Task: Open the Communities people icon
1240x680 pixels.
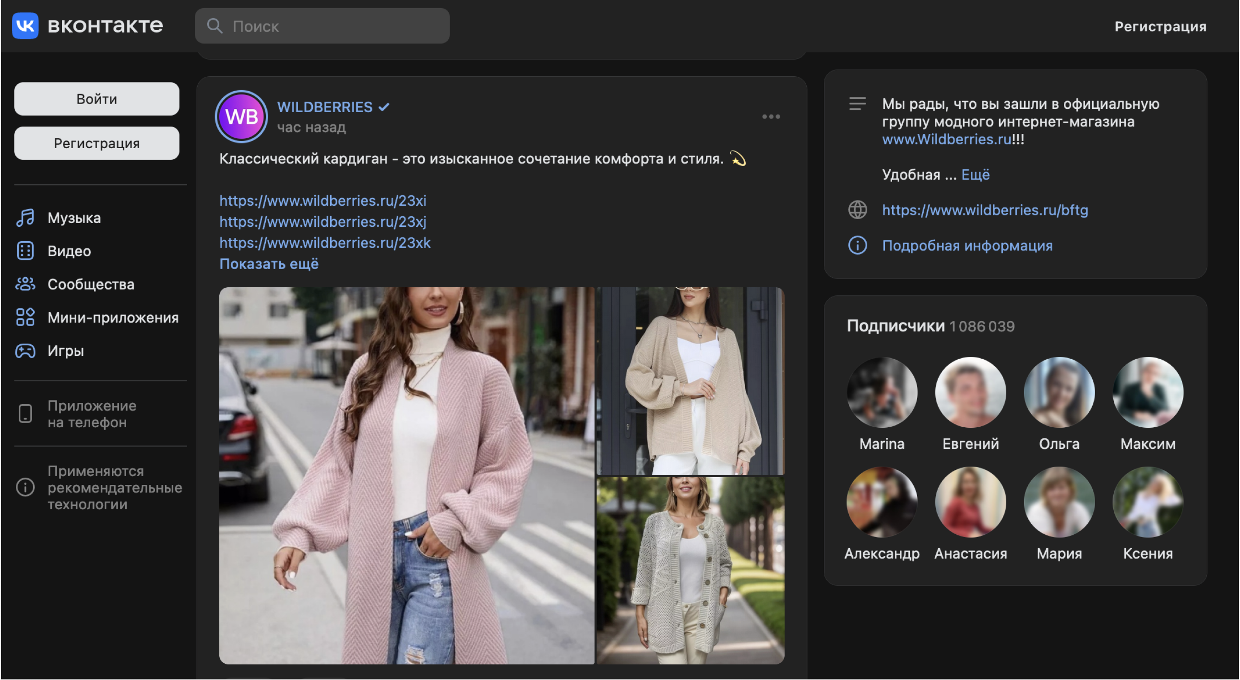Action: coord(25,284)
